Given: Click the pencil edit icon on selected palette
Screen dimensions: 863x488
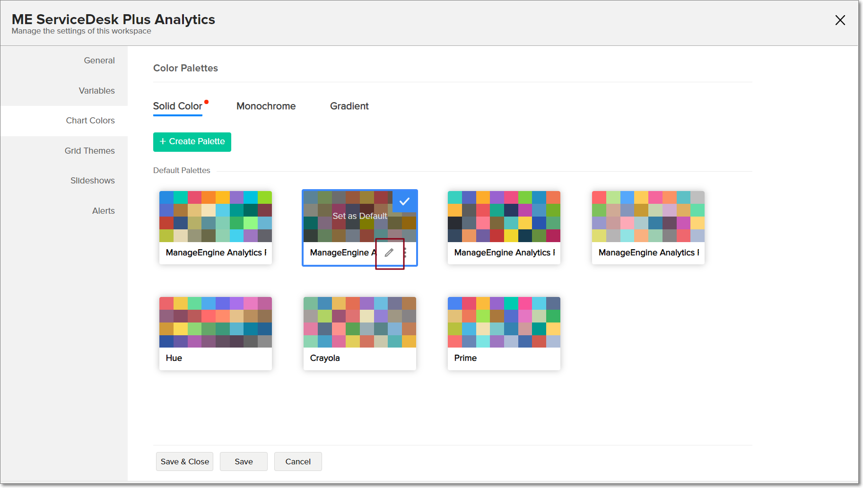Looking at the screenshot, I should coord(389,253).
